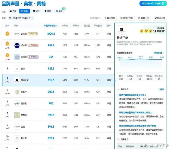This screenshot has width=172, height=149.
Task: Click the 945.7 peak point on trend chart
Action: (141, 59)
